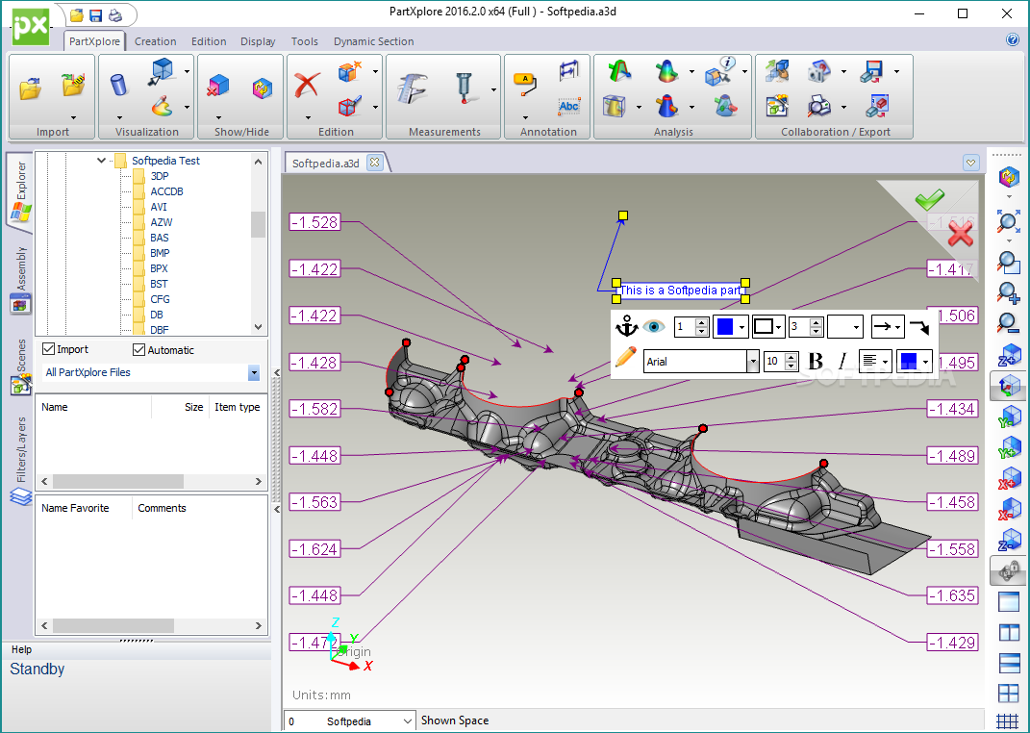Click the printer icon in title bar

[115, 15]
